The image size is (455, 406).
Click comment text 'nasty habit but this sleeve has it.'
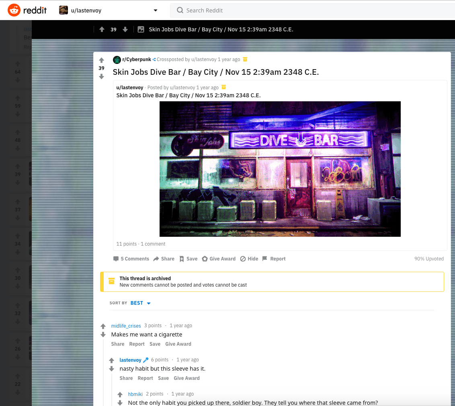[x=162, y=369]
